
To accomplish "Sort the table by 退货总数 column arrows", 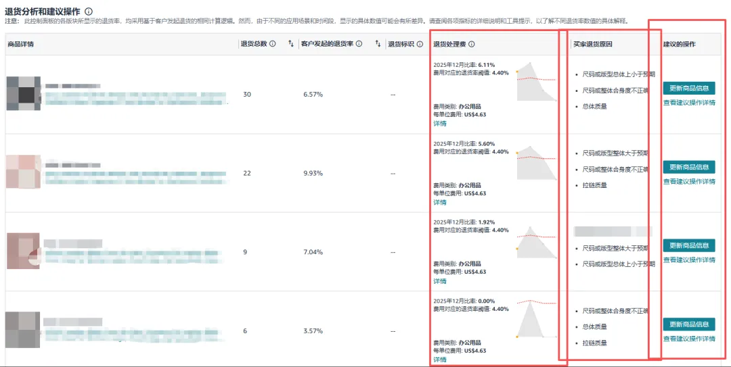I will 291,44.
